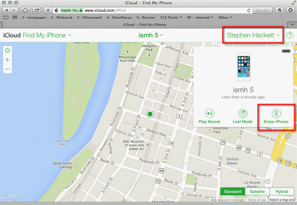This screenshot has width=297, height=205.
Task: Click the AutoZone Park map marker
Action: (210, 130)
